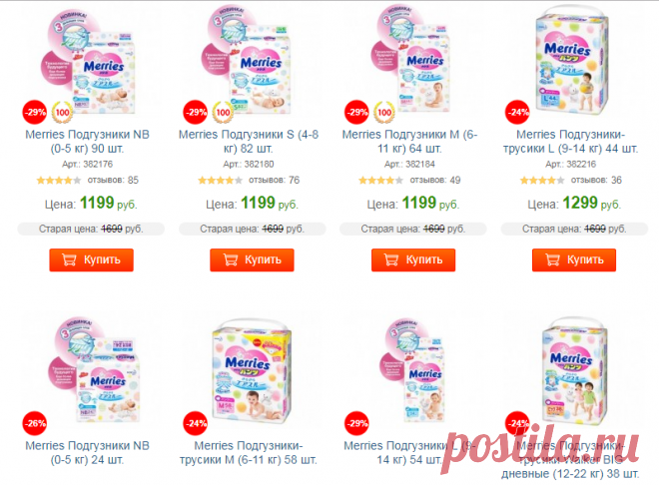Image resolution: width=659 pixels, height=485 pixels.
Task: Click the gold 100 award badge on Merries S diapers
Action: 223,112
